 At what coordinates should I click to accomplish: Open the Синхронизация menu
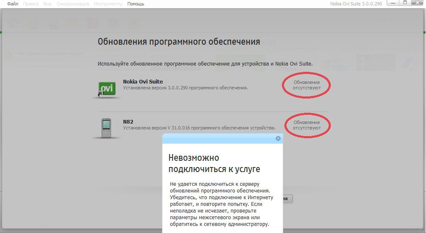coord(73,4)
